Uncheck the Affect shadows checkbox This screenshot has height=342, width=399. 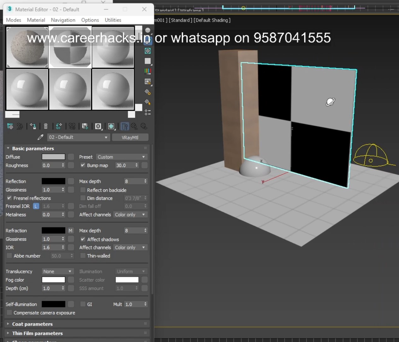coord(83,239)
